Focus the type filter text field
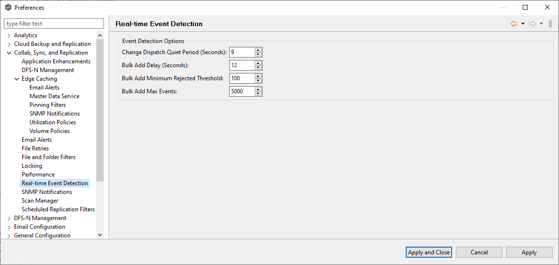The image size is (559, 265). pyautogui.click(x=54, y=24)
